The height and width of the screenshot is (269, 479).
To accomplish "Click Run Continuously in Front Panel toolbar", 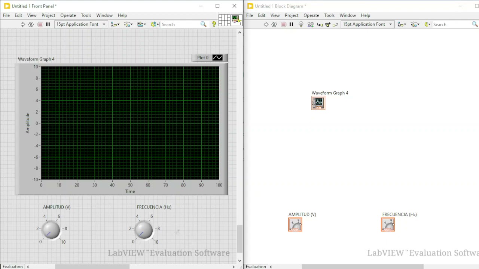I will [x=31, y=24].
